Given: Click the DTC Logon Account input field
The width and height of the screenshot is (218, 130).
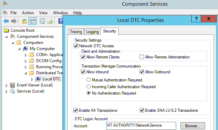Looking at the screenshot, I should [x=141, y=126].
